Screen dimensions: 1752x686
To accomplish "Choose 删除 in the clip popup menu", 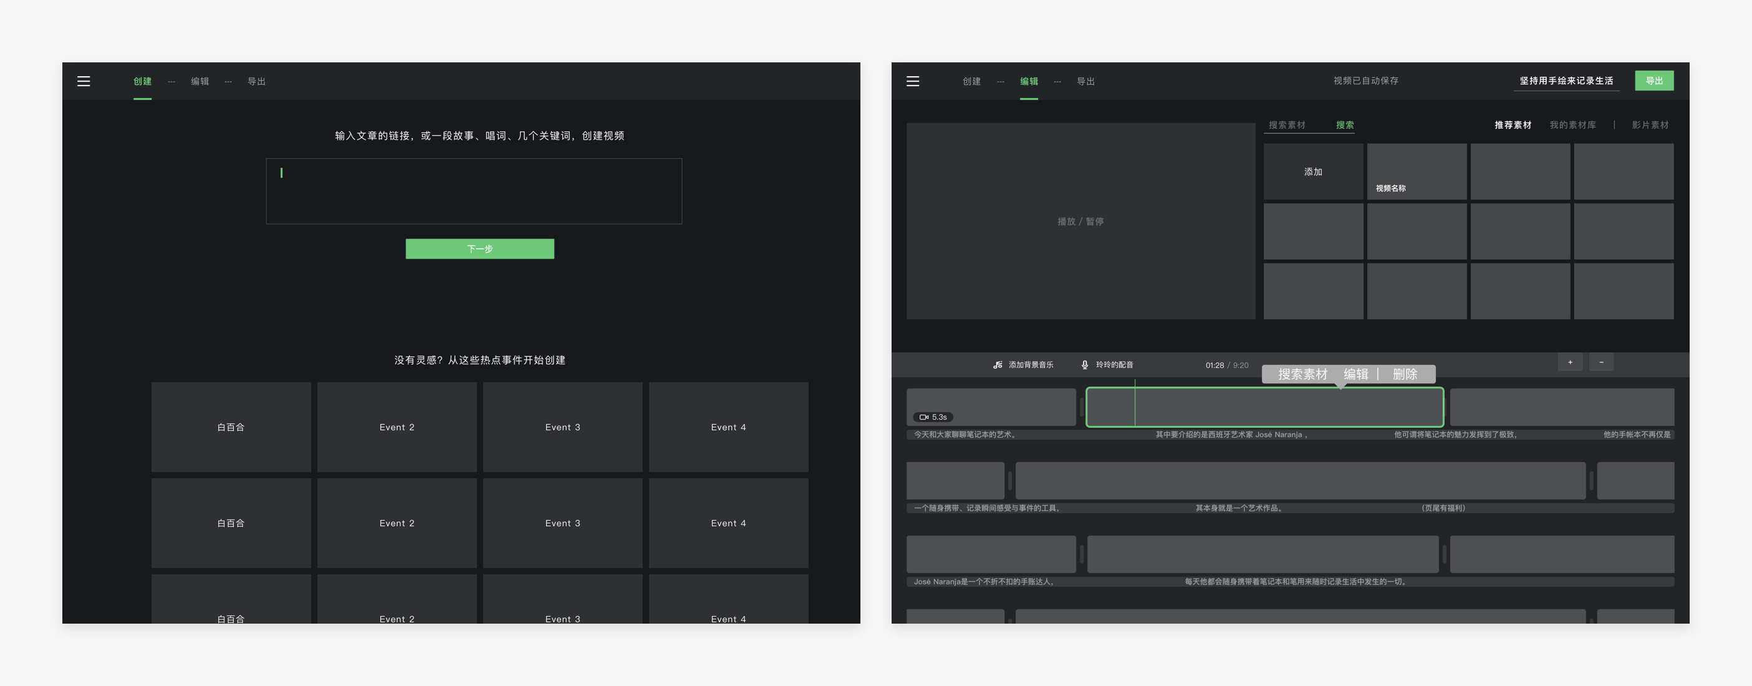I will 1405,374.
